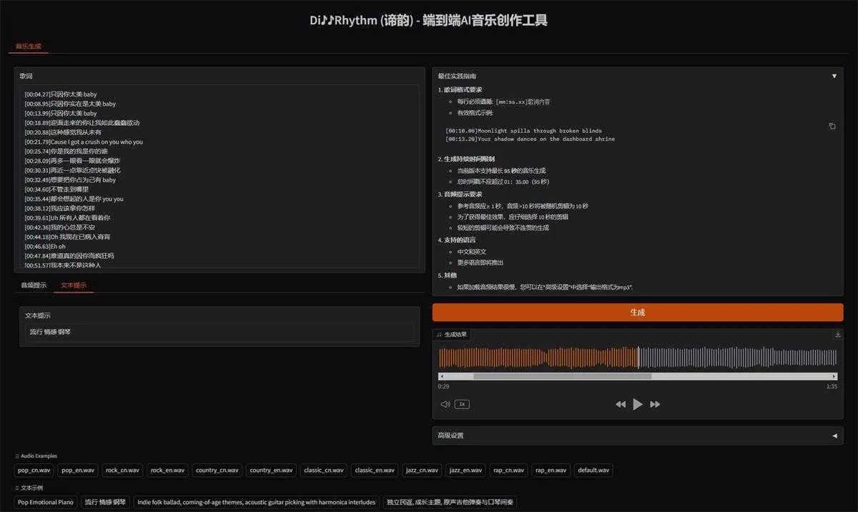Use the 流行 情感 钢琴 text example chip
858x512 pixels.
[105, 502]
